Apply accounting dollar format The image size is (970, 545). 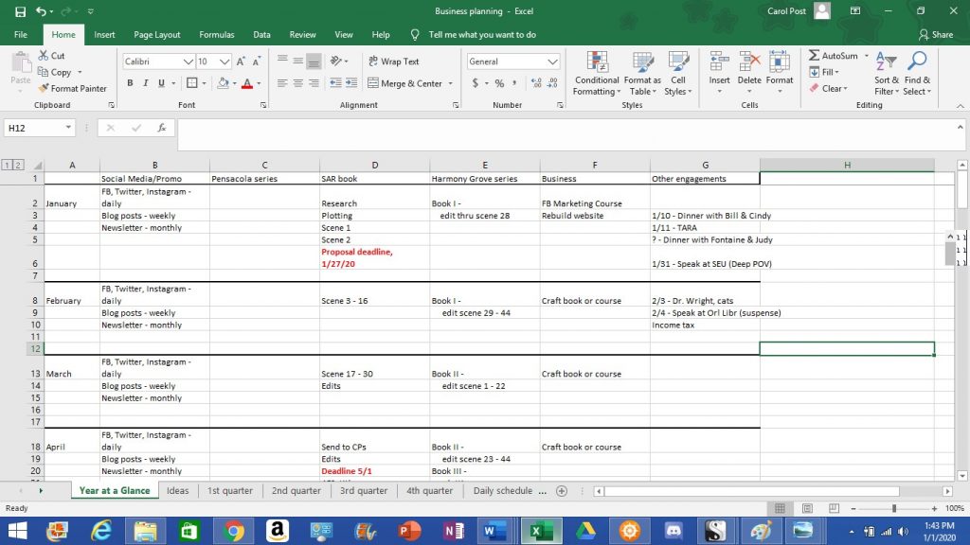(x=476, y=83)
